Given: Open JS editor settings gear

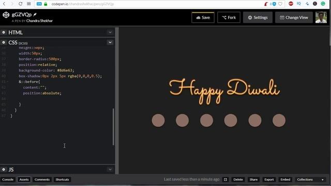Looking at the screenshot, I should [x=4, y=169].
